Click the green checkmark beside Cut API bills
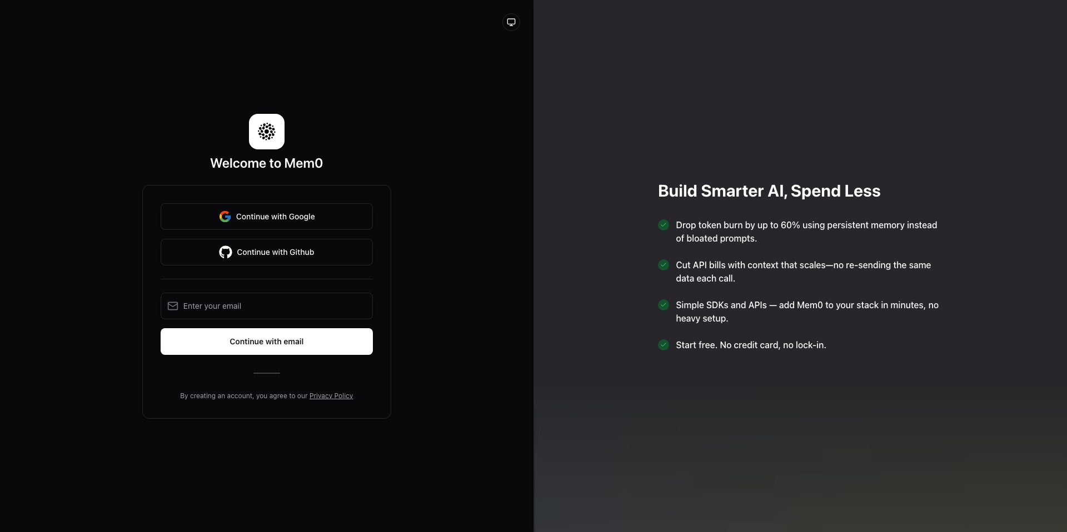Screen dimensions: 1067x532 pyautogui.click(x=664, y=265)
